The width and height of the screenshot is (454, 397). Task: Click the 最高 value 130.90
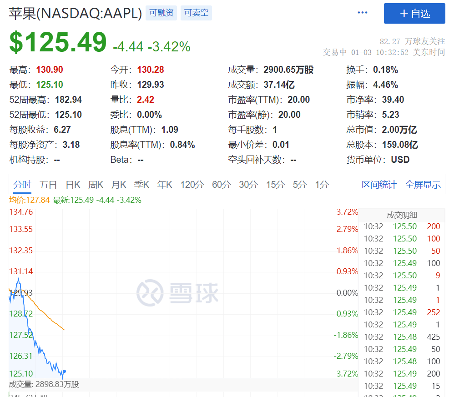click(50, 70)
